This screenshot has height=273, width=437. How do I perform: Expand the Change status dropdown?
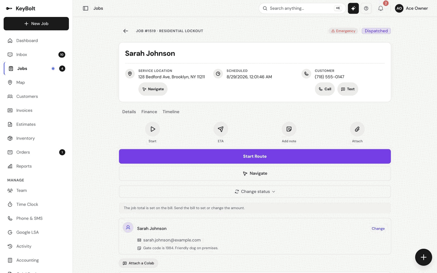(x=255, y=192)
